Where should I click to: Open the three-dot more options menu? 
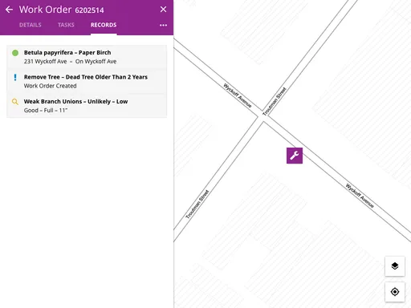(163, 25)
